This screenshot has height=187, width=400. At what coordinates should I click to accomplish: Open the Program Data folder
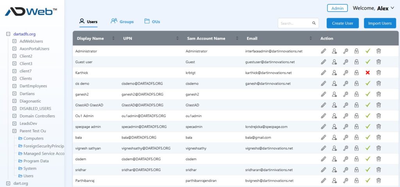click(34, 161)
